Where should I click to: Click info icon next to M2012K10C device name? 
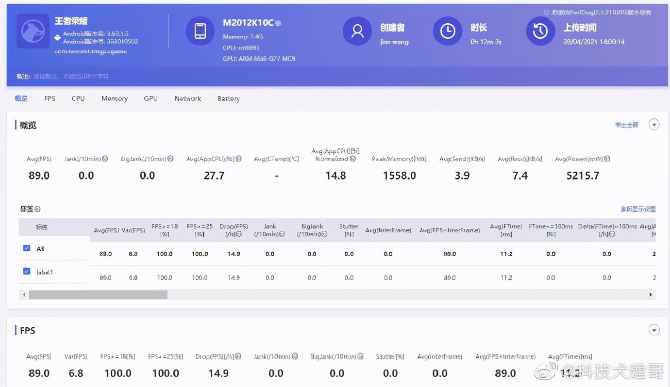click(279, 23)
